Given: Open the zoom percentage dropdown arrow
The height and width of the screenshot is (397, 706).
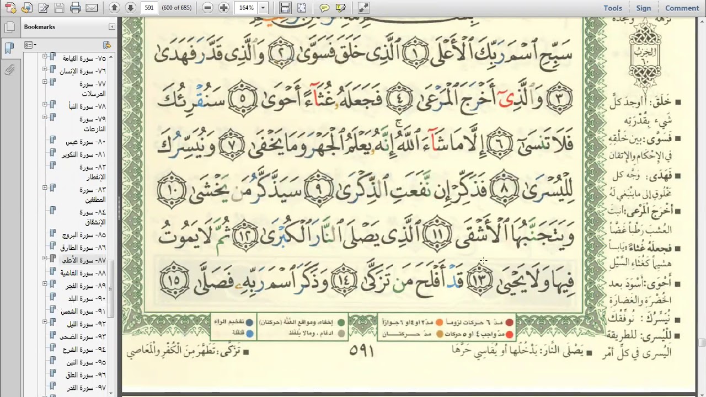Looking at the screenshot, I should point(263,8).
